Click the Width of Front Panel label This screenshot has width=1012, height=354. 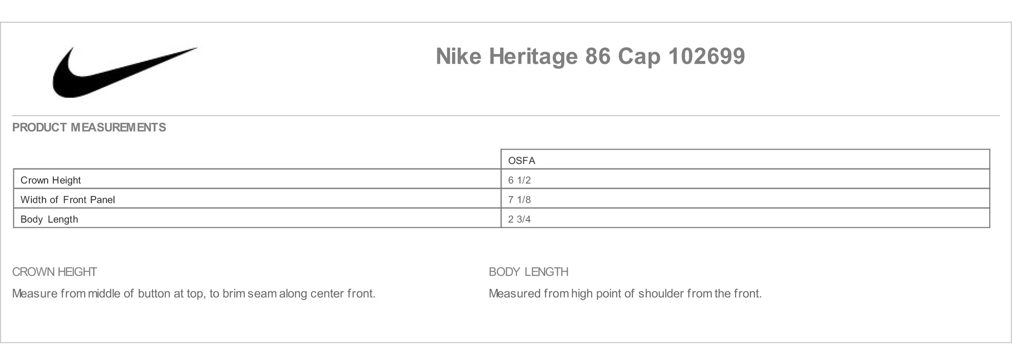67,200
